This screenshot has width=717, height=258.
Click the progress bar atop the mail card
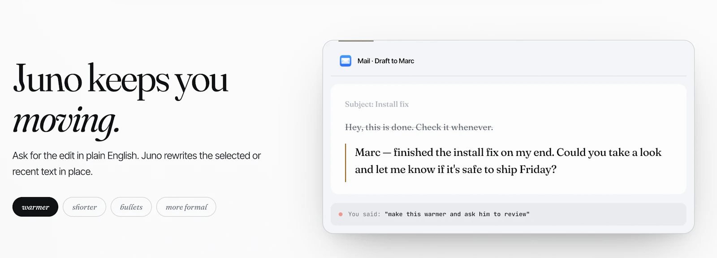tap(356, 41)
